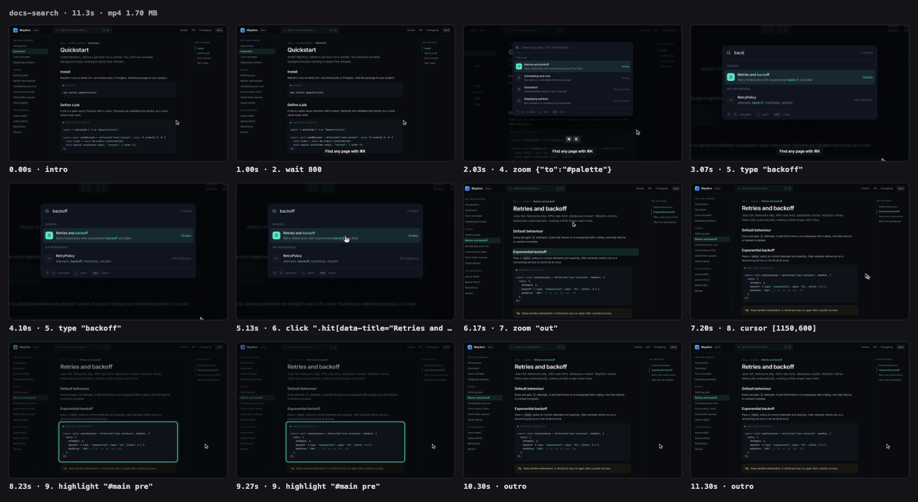
Task: Click the highlighted code block in the 8.23s frame
Action: (118, 442)
